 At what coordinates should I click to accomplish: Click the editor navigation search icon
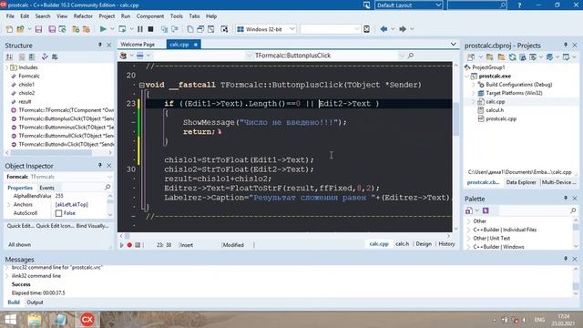tap(411, 56)
